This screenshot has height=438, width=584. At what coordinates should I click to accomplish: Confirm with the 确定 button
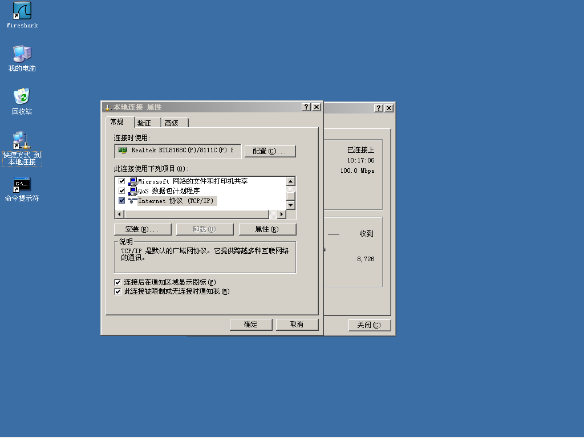(251, 325)
